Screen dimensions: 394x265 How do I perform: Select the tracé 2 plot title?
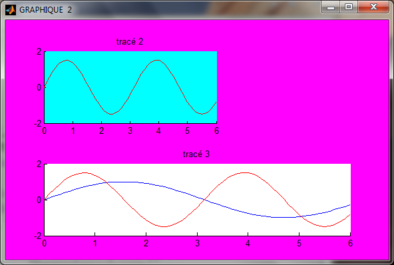(130, 41)
